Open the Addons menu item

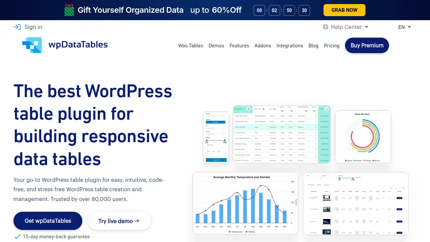tap(263, 46)
